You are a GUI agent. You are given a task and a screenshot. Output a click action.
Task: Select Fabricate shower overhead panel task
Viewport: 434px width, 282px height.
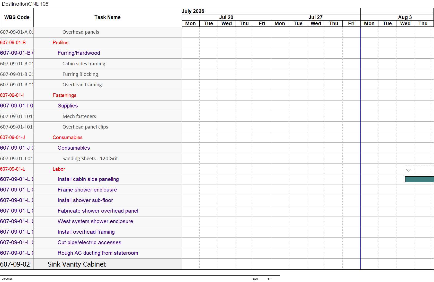[x=98, y=211]
